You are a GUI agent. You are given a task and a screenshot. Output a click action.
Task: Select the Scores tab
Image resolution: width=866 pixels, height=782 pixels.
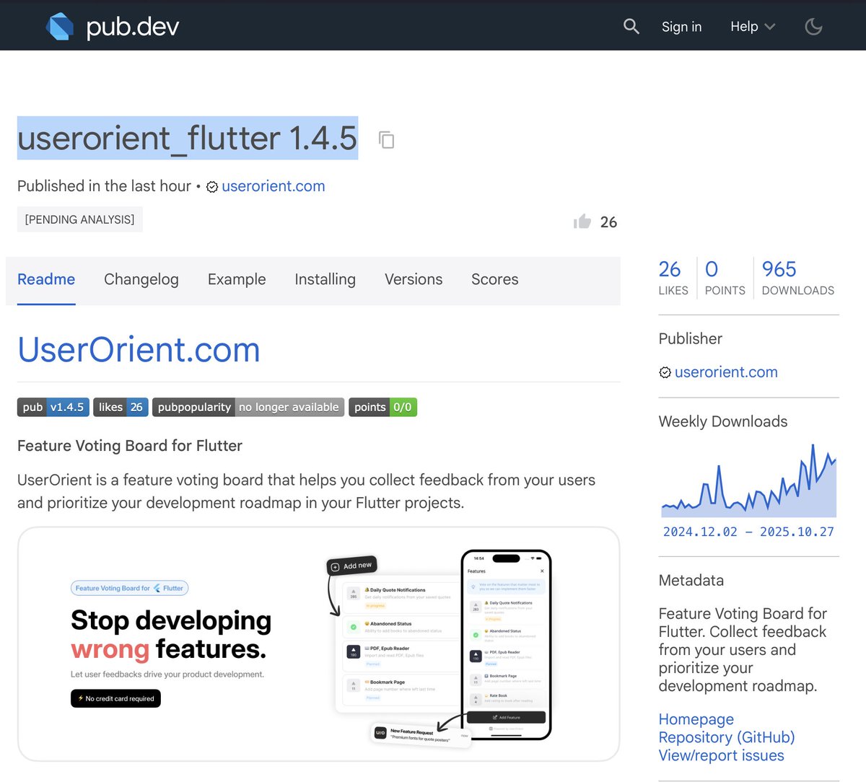pos(494,279)
